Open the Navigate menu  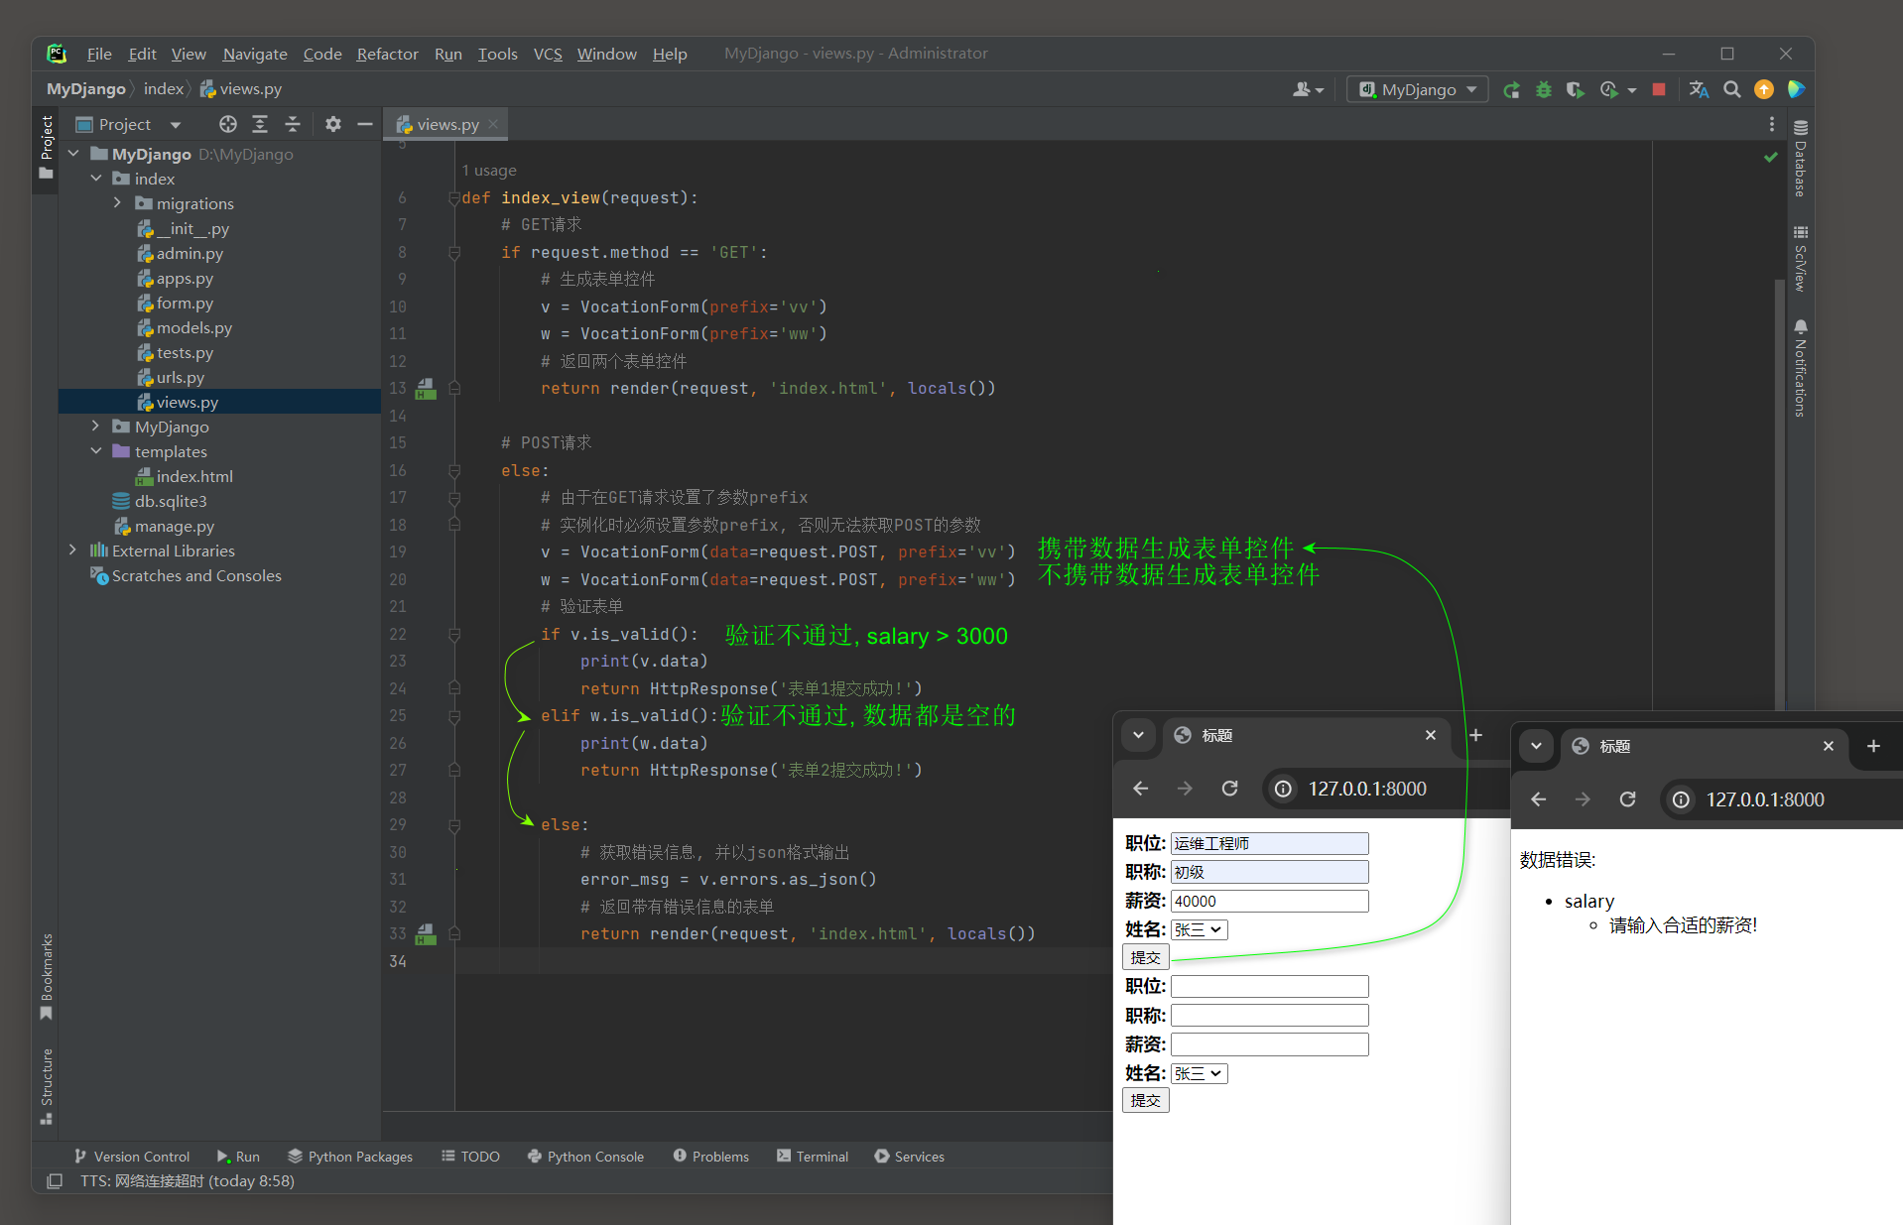click(x=255, y=54)
